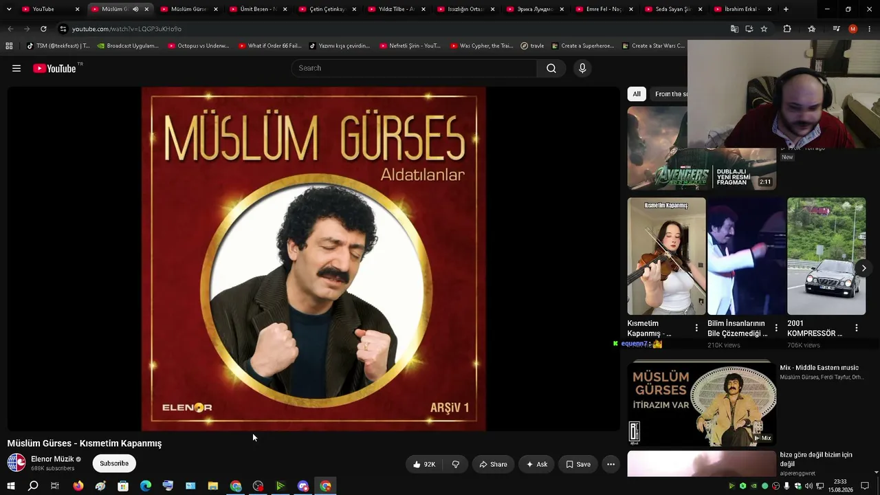Screen dimensions: 880x495
Task: View site information icon in address bar
Action: pos(63,29)
